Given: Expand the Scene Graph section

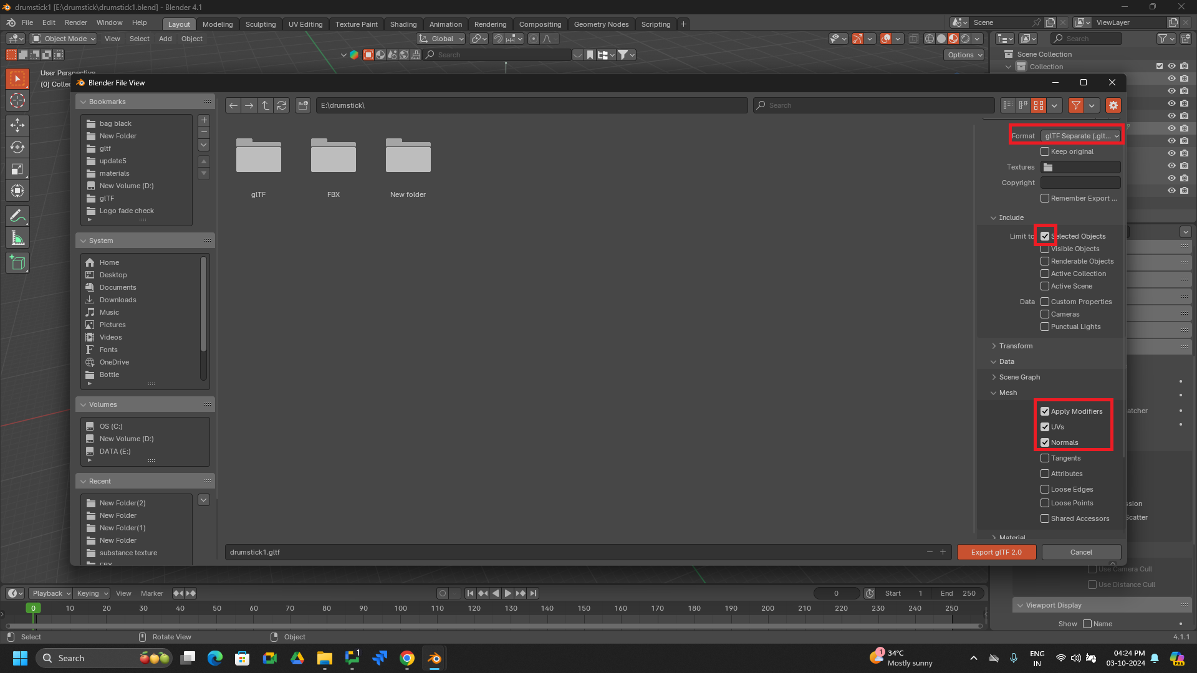Looking at the screenshot, I should 1019,377.
